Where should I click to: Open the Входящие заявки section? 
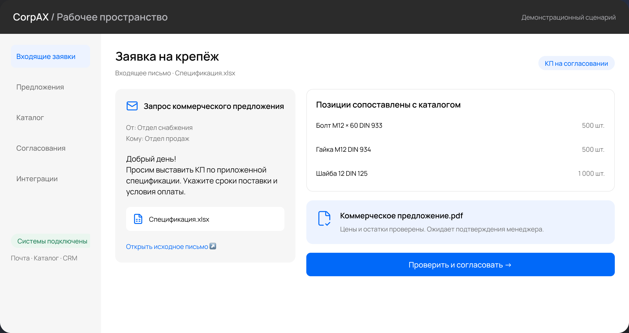coord(51,56)
